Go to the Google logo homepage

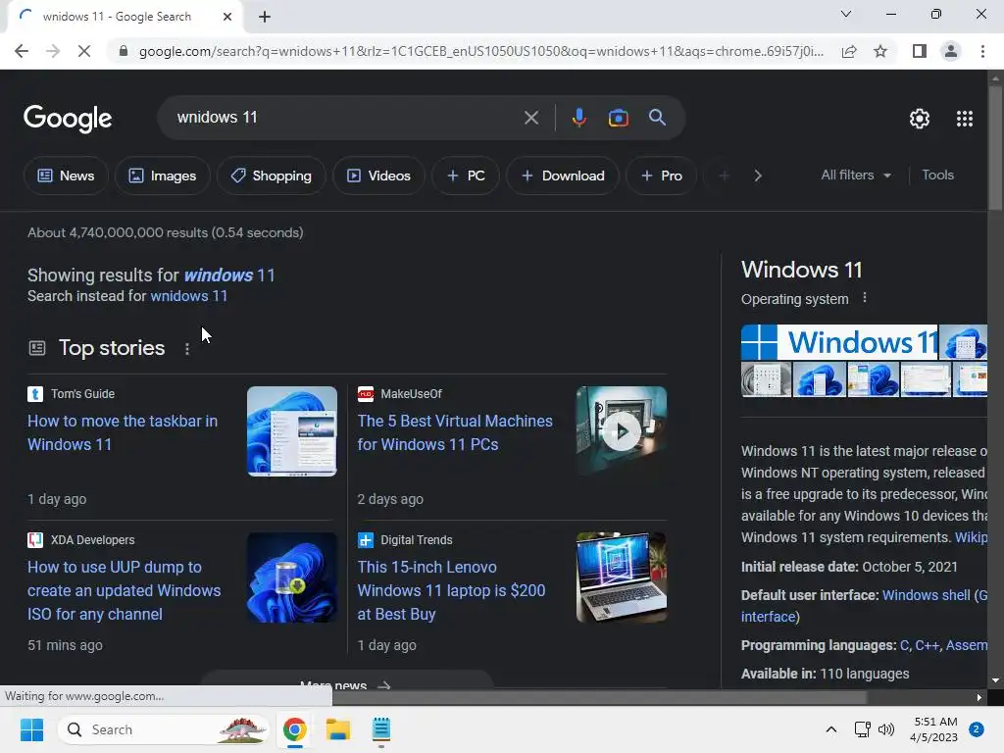click(x=68, y=119)
